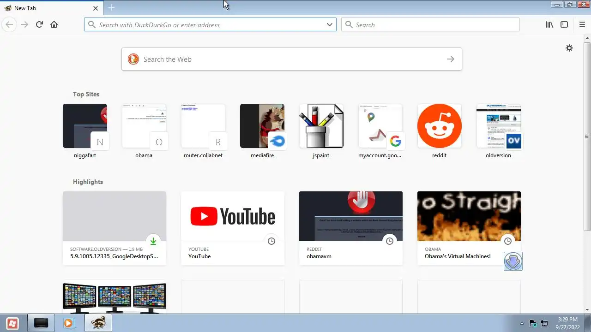Open Obama's Virtual Machines highlight card
591x332 pixels.
469,228
